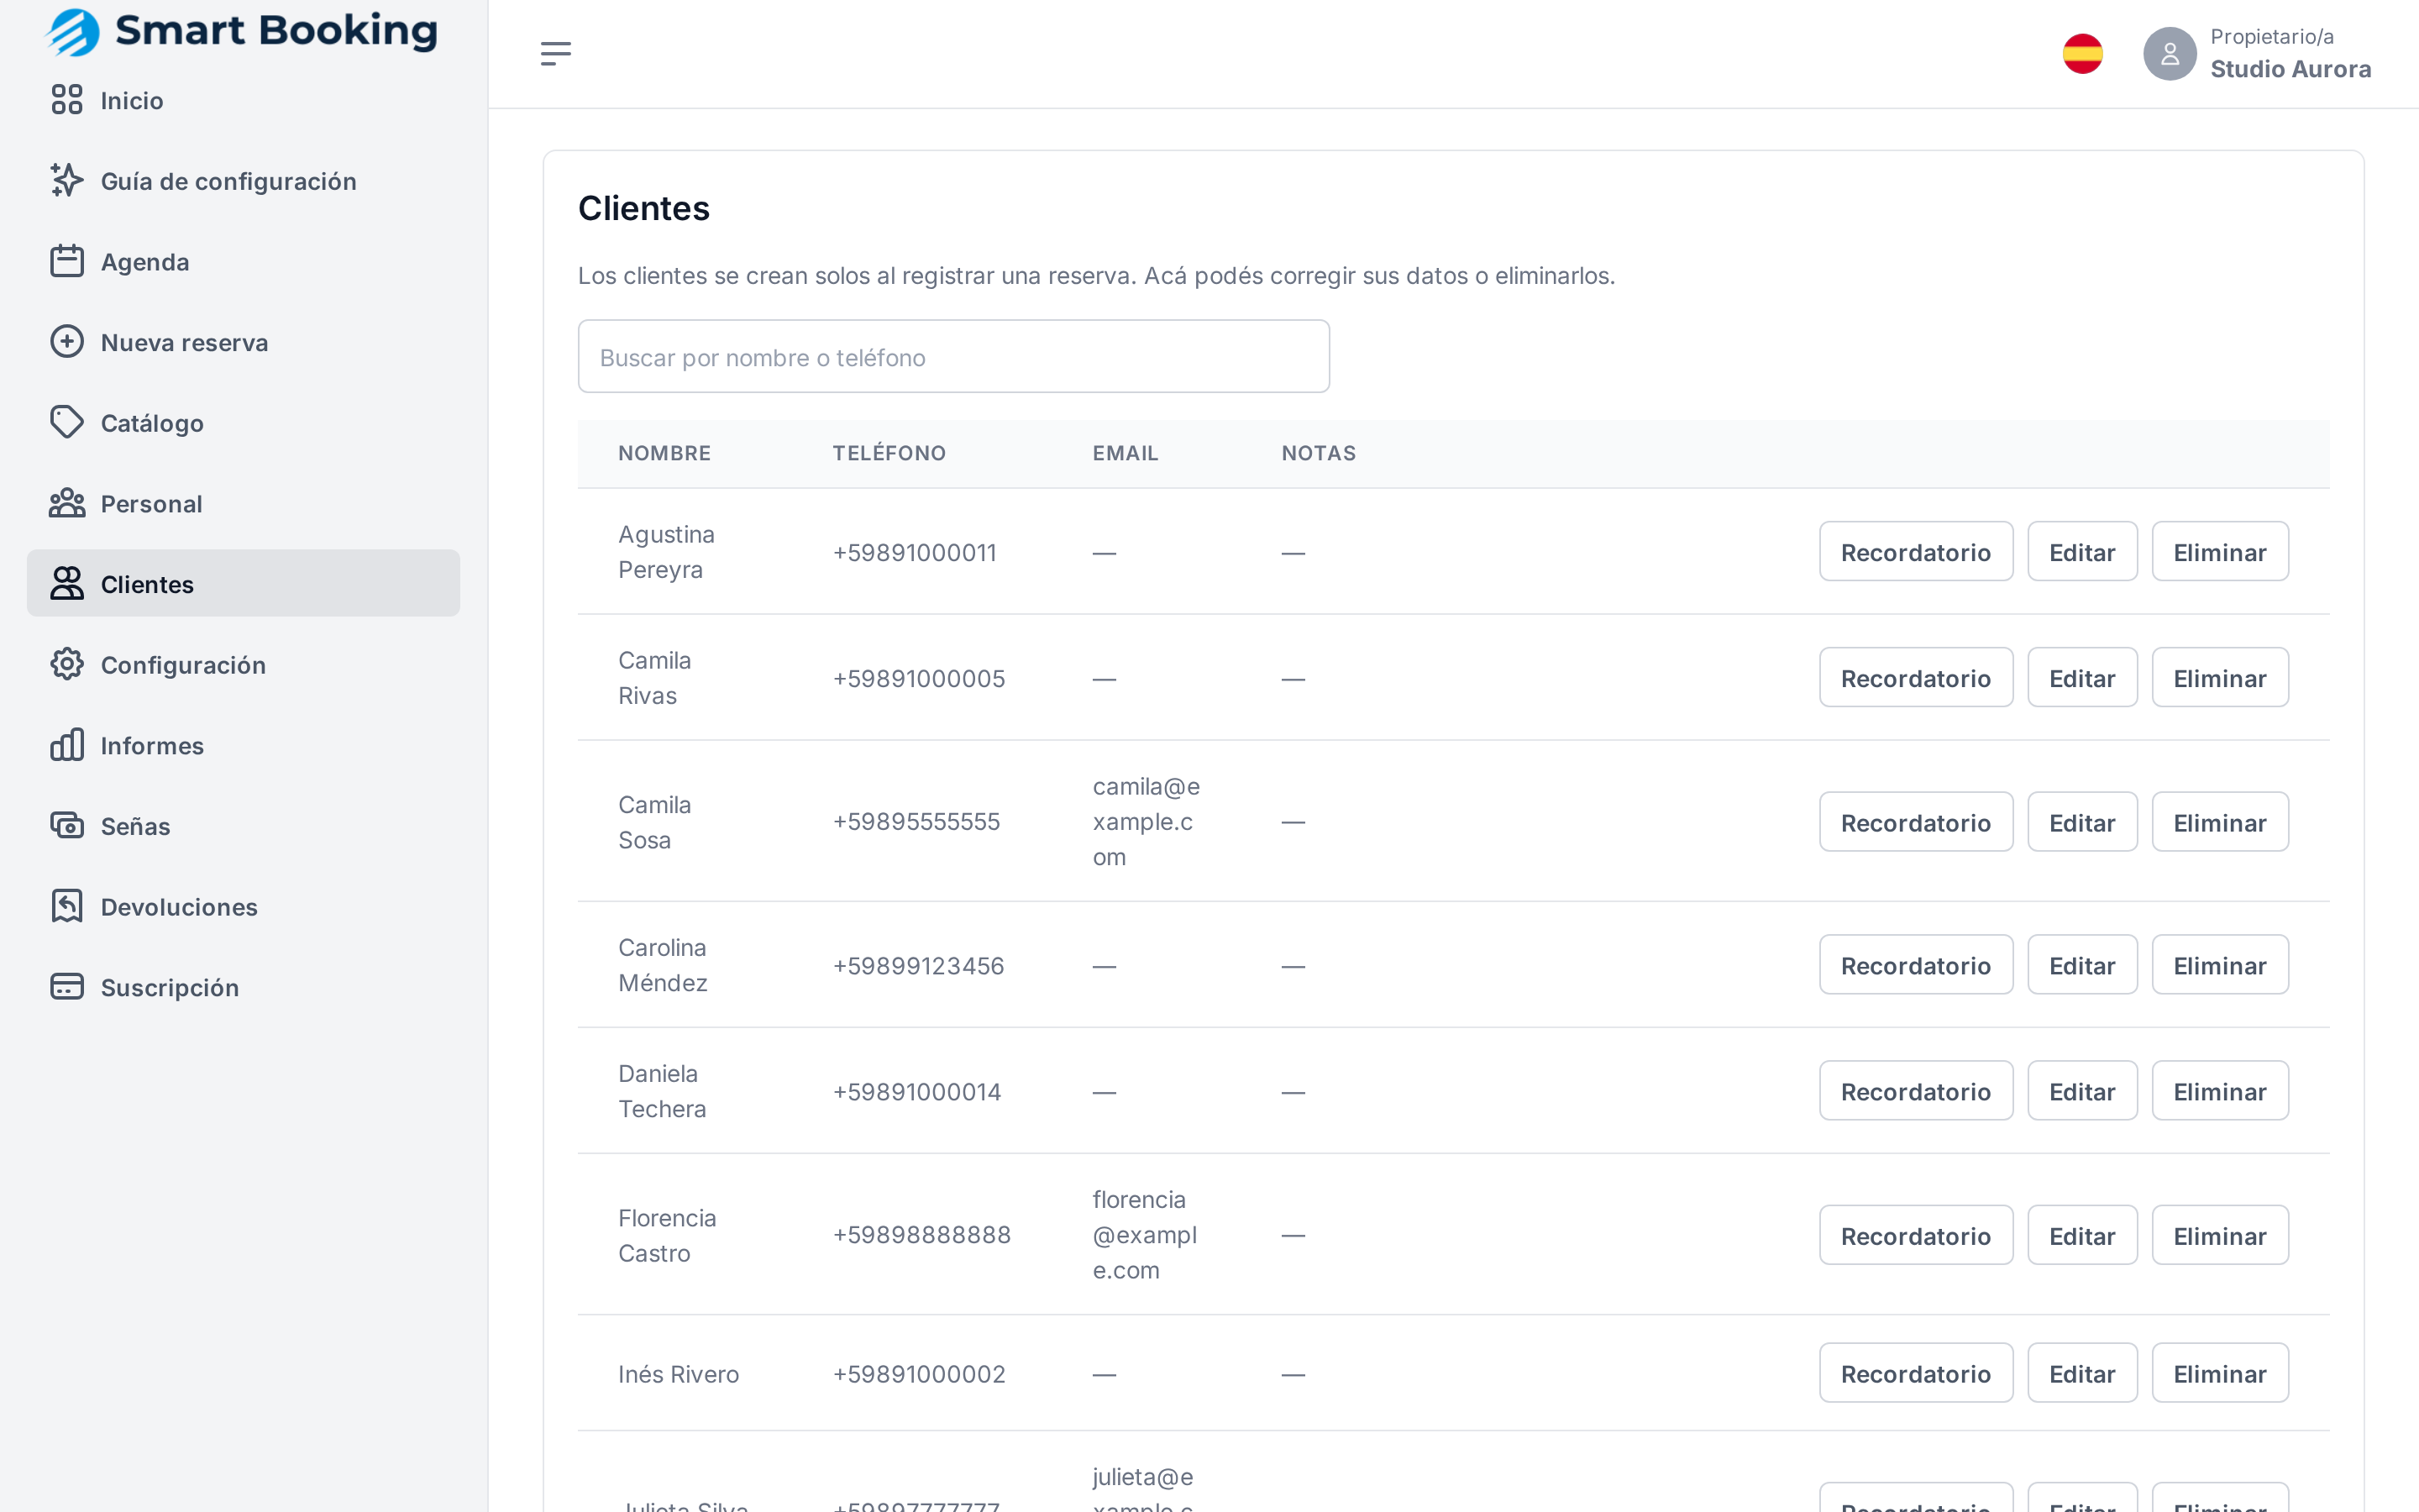Toggle the sidebar with hamburger icon
This screenshot has height=1512, width=2419.
556,54
